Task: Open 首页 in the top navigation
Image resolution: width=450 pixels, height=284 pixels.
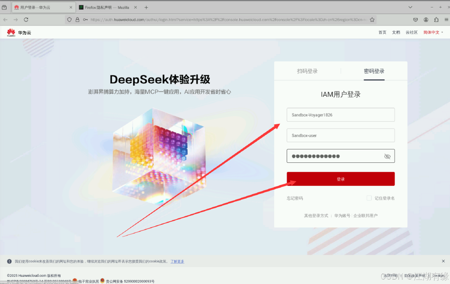Action: pos(382,32)
